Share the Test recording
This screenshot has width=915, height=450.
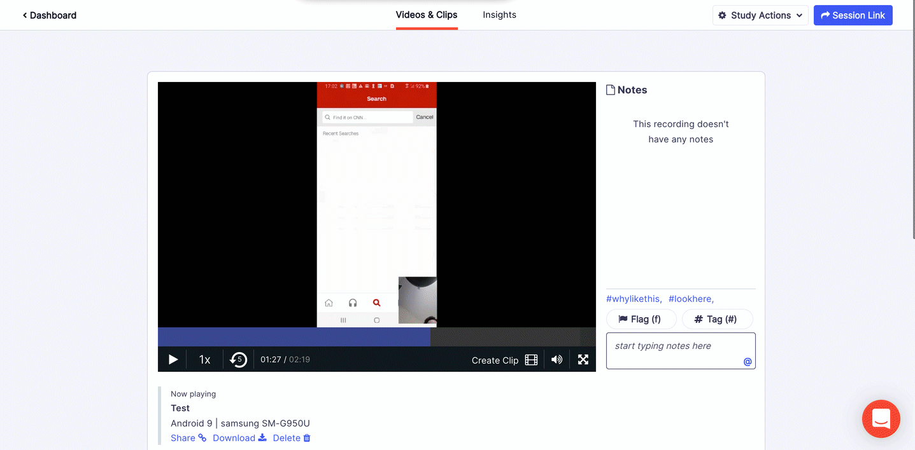pos(188,438)
